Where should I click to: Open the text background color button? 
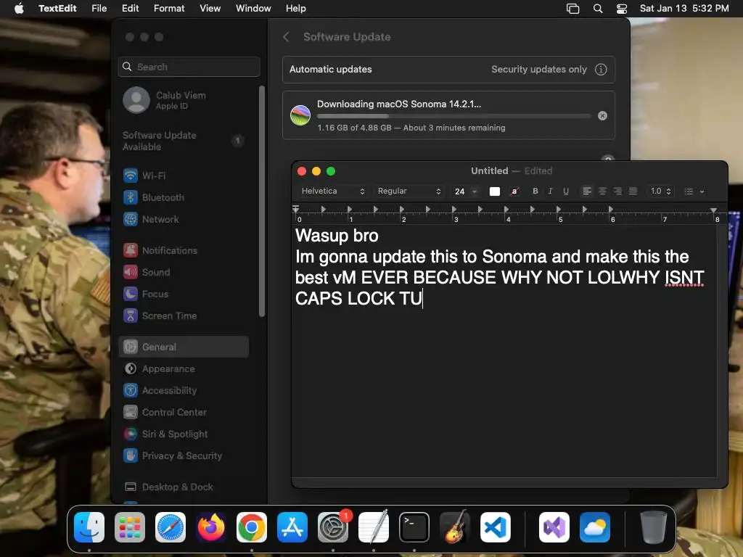[514, 191]
